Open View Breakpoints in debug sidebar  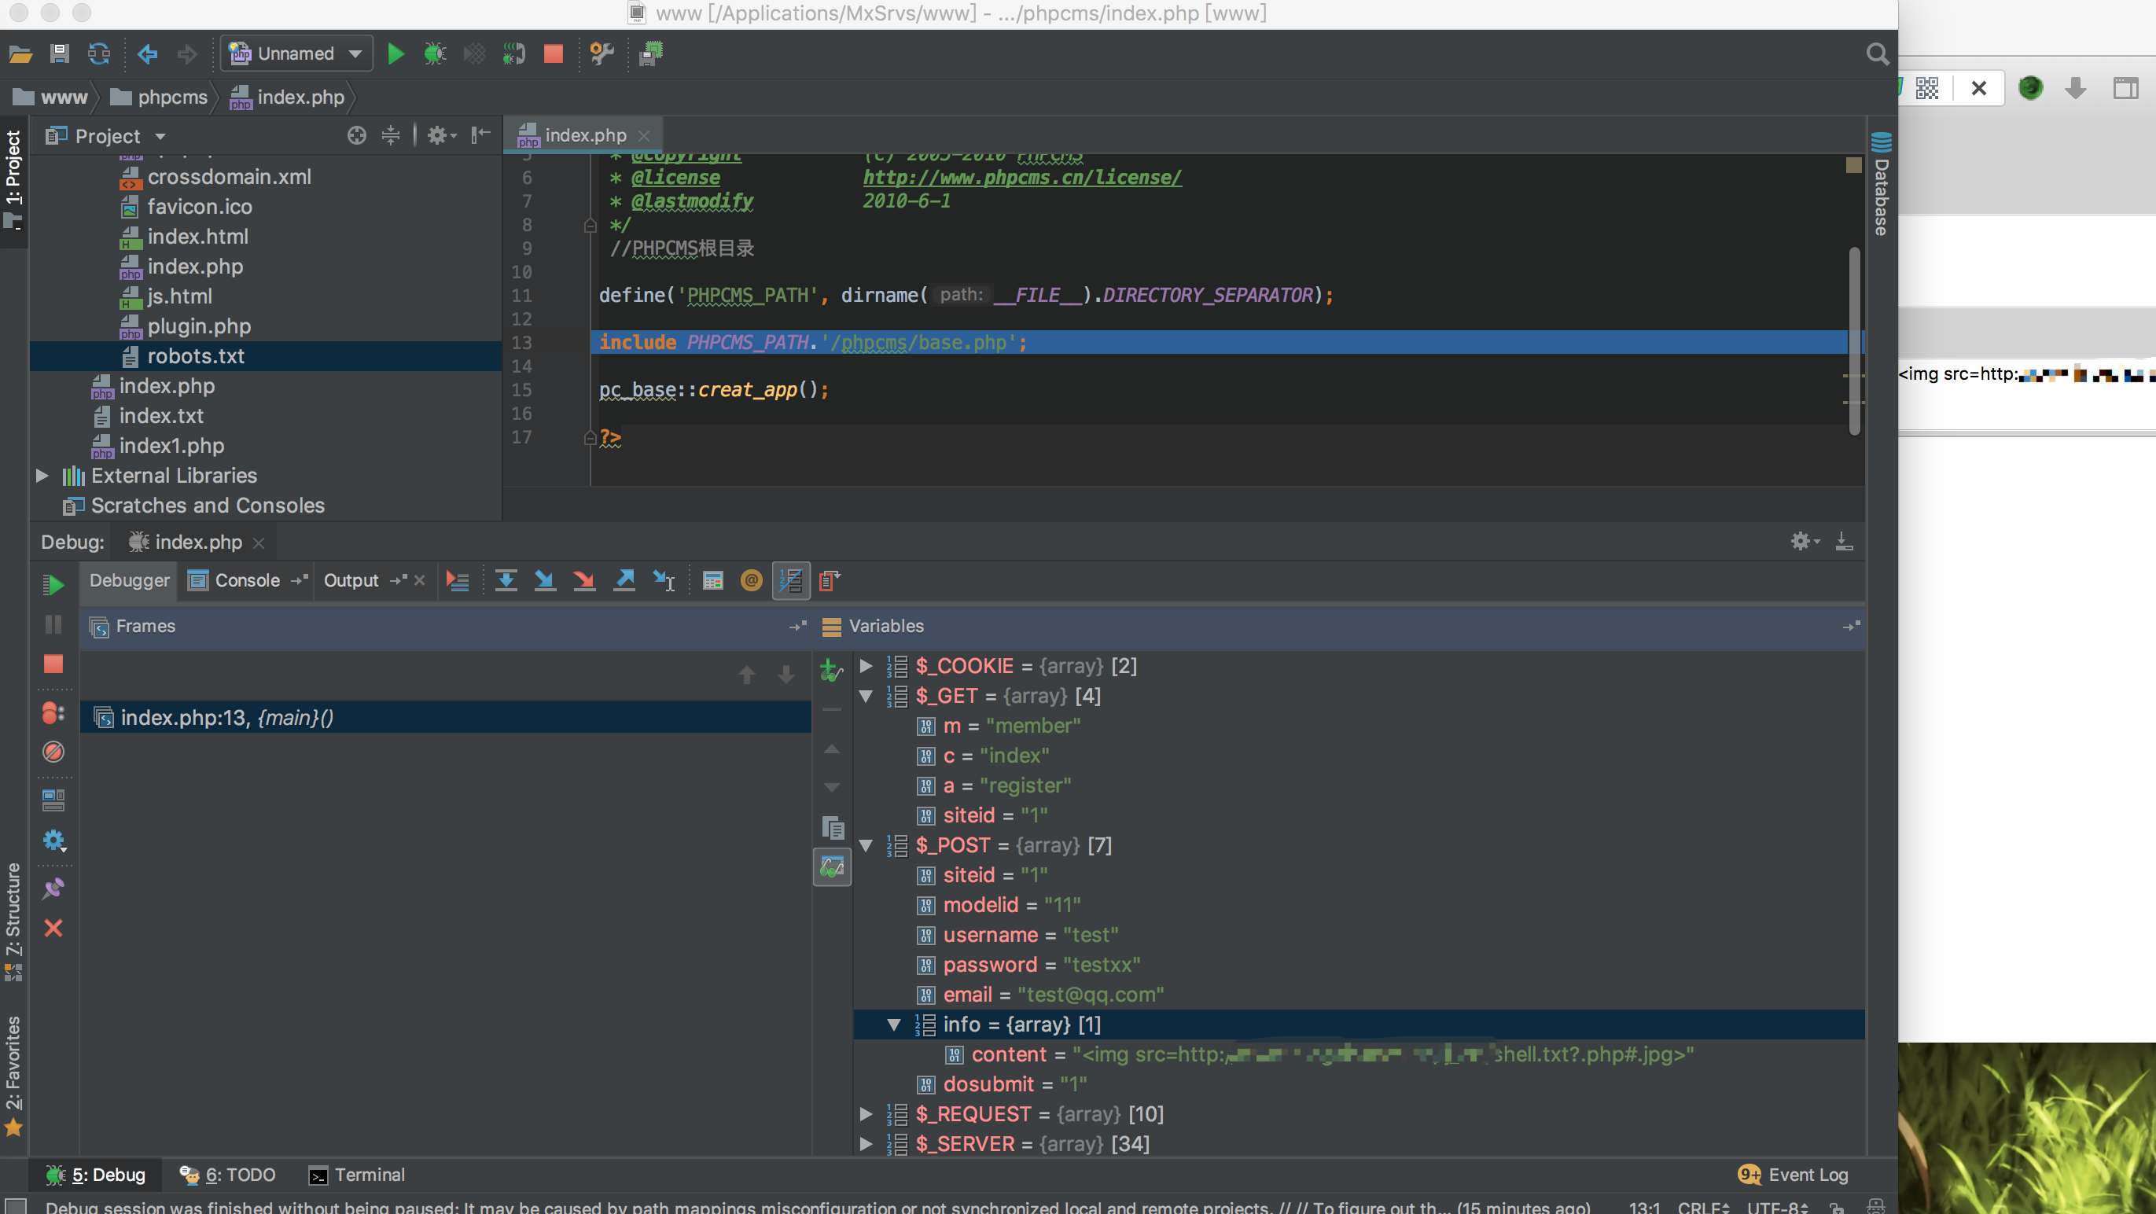53,713
